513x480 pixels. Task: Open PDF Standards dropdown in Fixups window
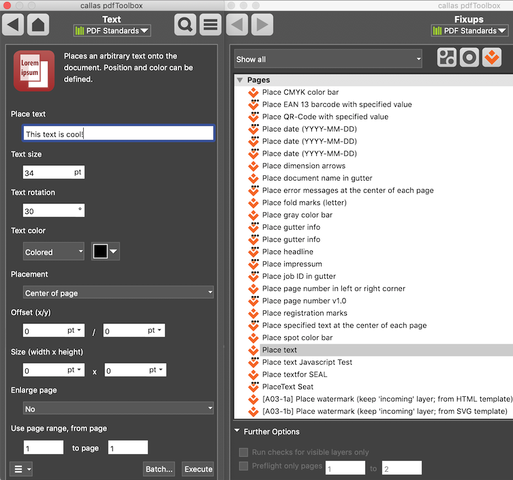click(x=470, y=31)
